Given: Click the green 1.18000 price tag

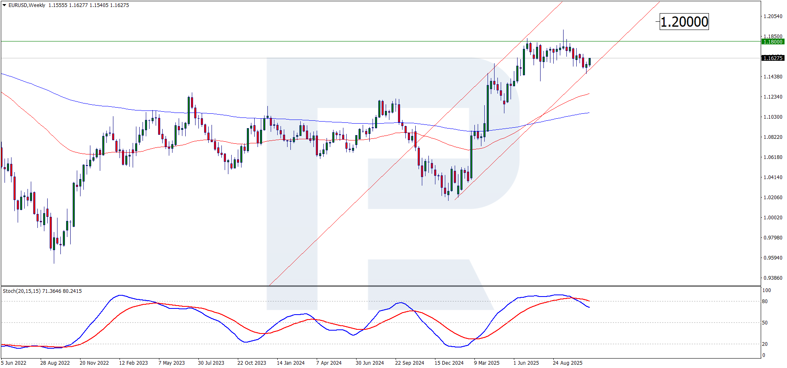Looking at the screenshot, I should pyautogui.click(x=773, y=41).
